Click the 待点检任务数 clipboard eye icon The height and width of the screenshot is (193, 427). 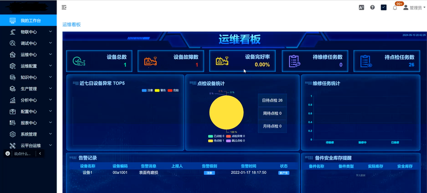click(366, 61)
